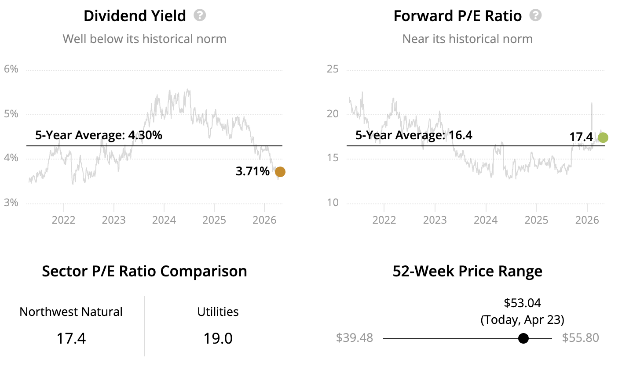Click the Northwest Natural company label

[71, 312]
